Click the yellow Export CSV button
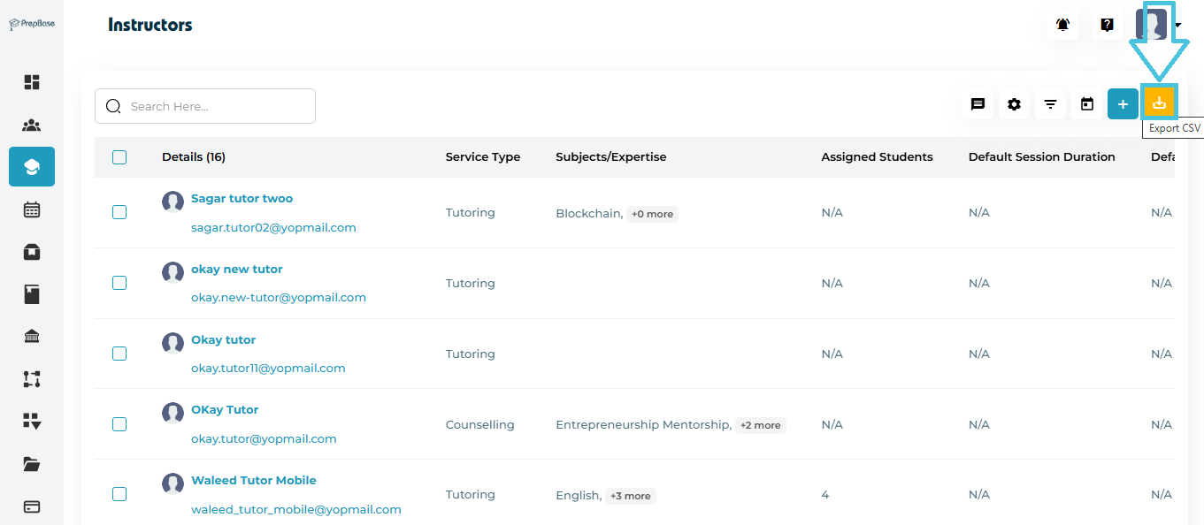 click(x=1159, y=103)
